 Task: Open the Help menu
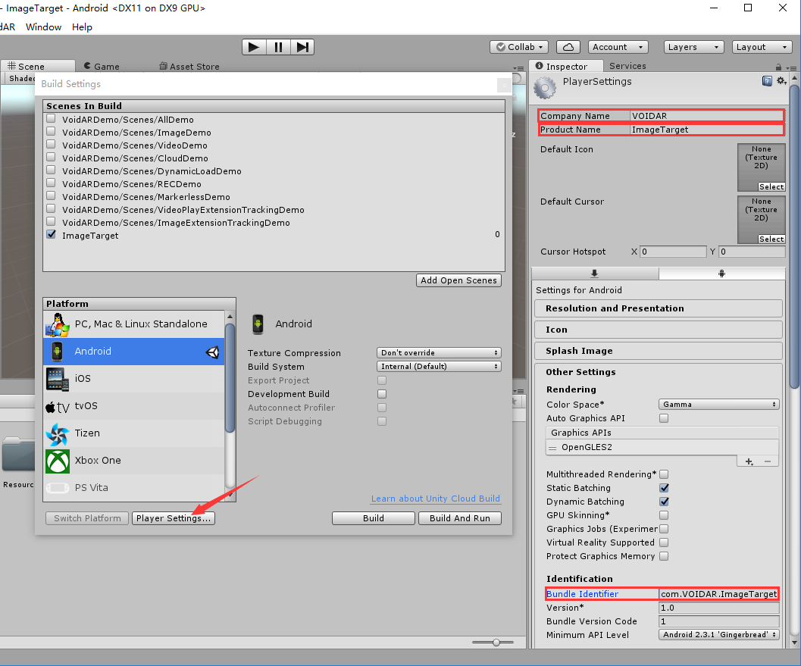coord(83,27)
